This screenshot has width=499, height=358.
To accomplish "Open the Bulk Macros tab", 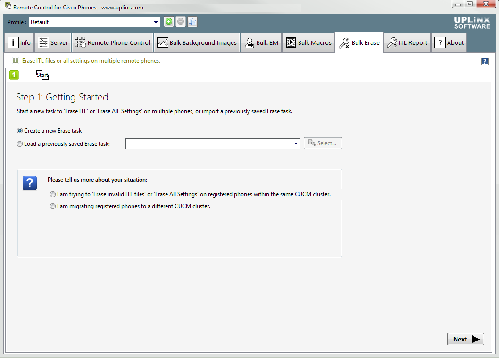I will [x=309, y=42].
